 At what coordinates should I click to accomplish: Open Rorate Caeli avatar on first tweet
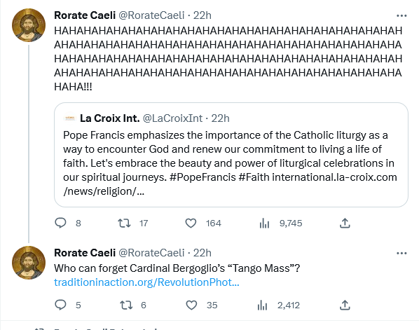click(29, 25)
